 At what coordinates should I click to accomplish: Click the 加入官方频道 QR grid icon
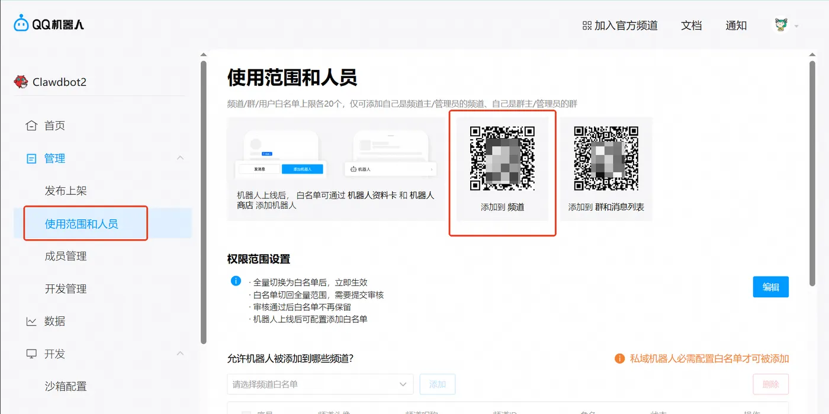587,25
